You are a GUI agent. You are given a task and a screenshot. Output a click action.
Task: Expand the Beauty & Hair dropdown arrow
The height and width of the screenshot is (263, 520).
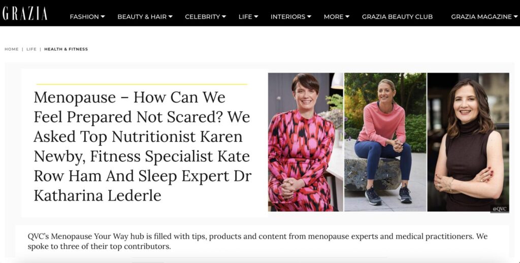[x=171, y=16]
